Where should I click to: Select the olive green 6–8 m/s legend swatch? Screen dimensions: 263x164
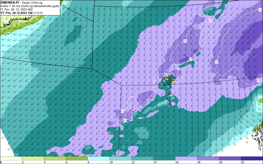[77, 158]
